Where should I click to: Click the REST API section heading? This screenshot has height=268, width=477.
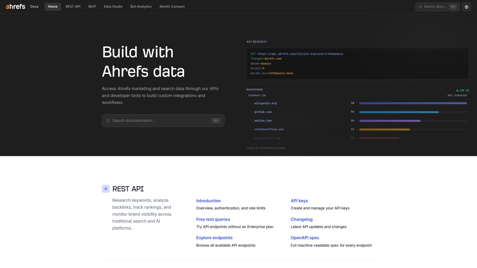click(128, 189)
